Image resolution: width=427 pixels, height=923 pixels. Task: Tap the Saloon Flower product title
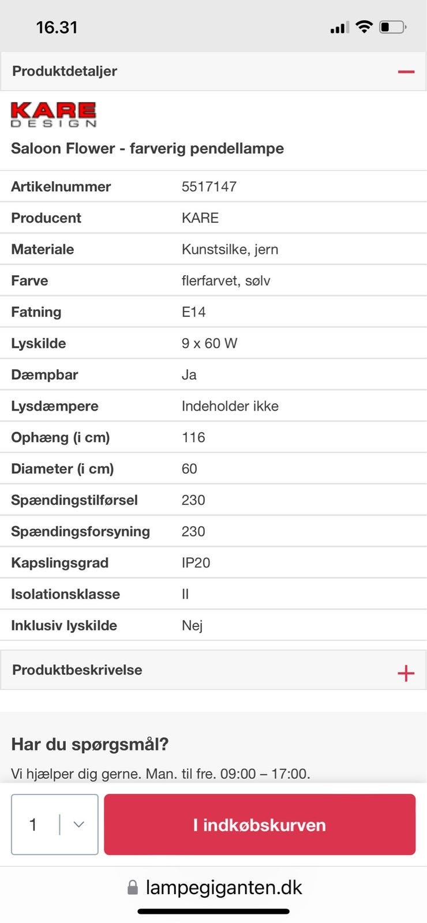click(148, 148)
